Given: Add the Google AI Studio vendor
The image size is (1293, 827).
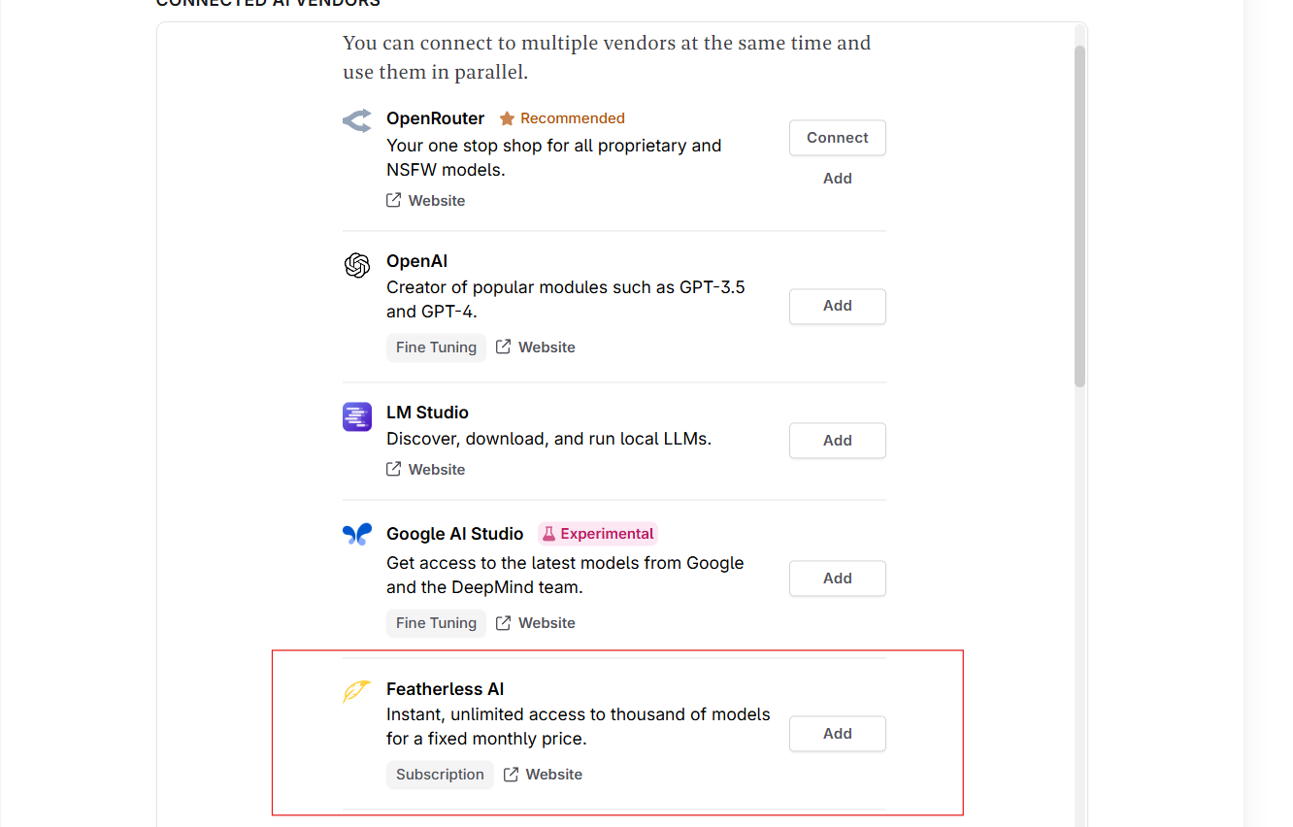Looking at the screenshot, I should point(837,579).
